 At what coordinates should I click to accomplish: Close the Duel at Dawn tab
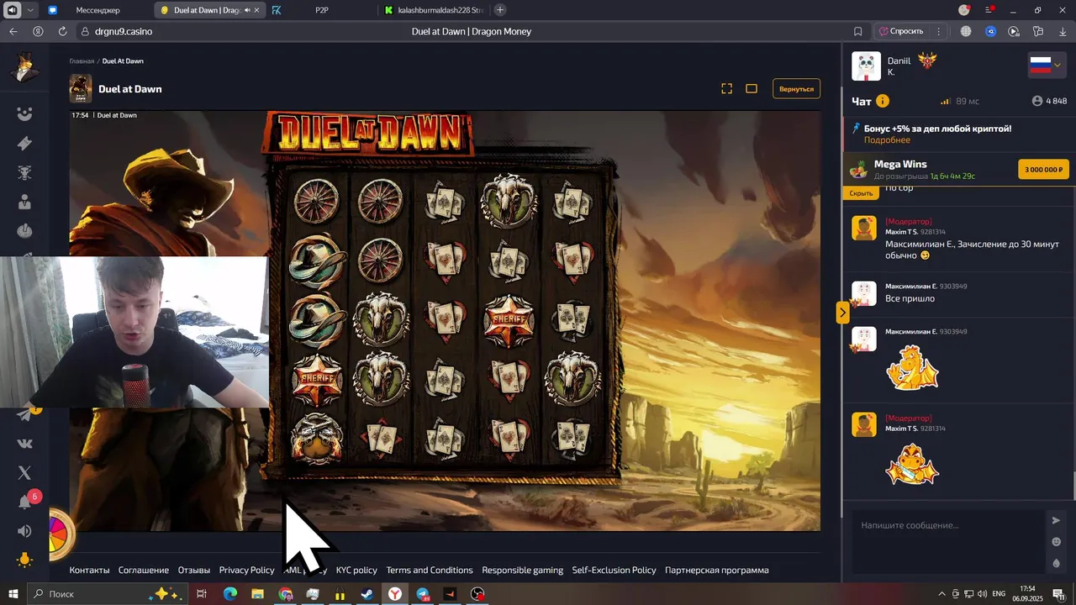[x=257, y=10]
